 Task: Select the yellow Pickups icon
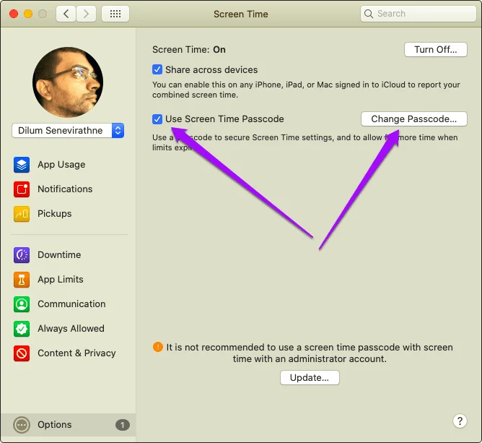point(22,214)
